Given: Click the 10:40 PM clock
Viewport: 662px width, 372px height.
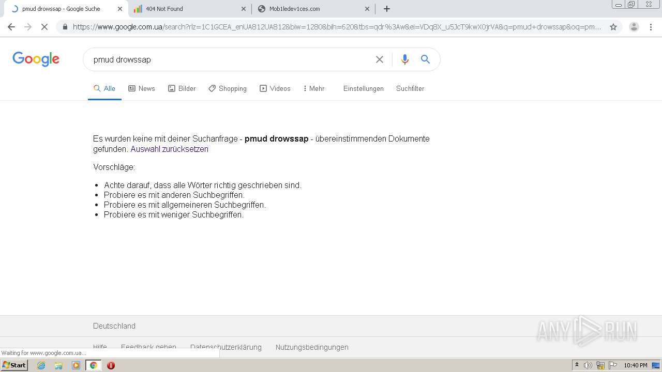Looking at the screenshot, I should point(635,365).
